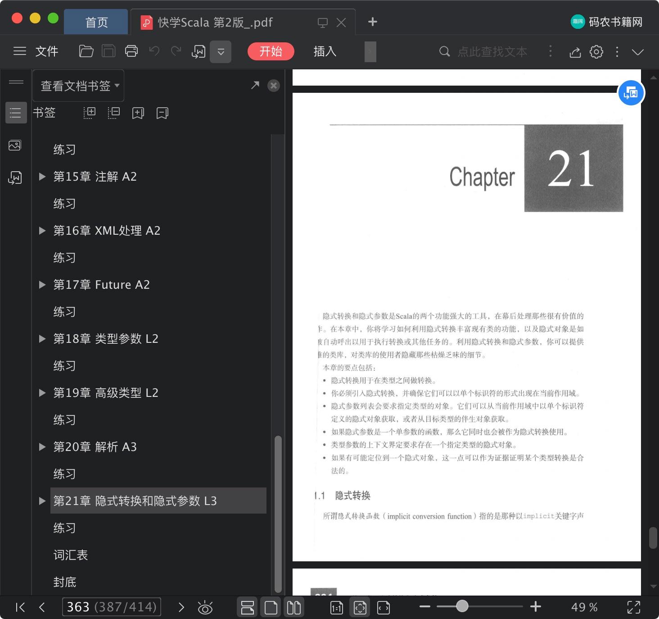This screenshot has height=619, width=659.
Task: Click the open folder icon
Action: tap(86, 51)
